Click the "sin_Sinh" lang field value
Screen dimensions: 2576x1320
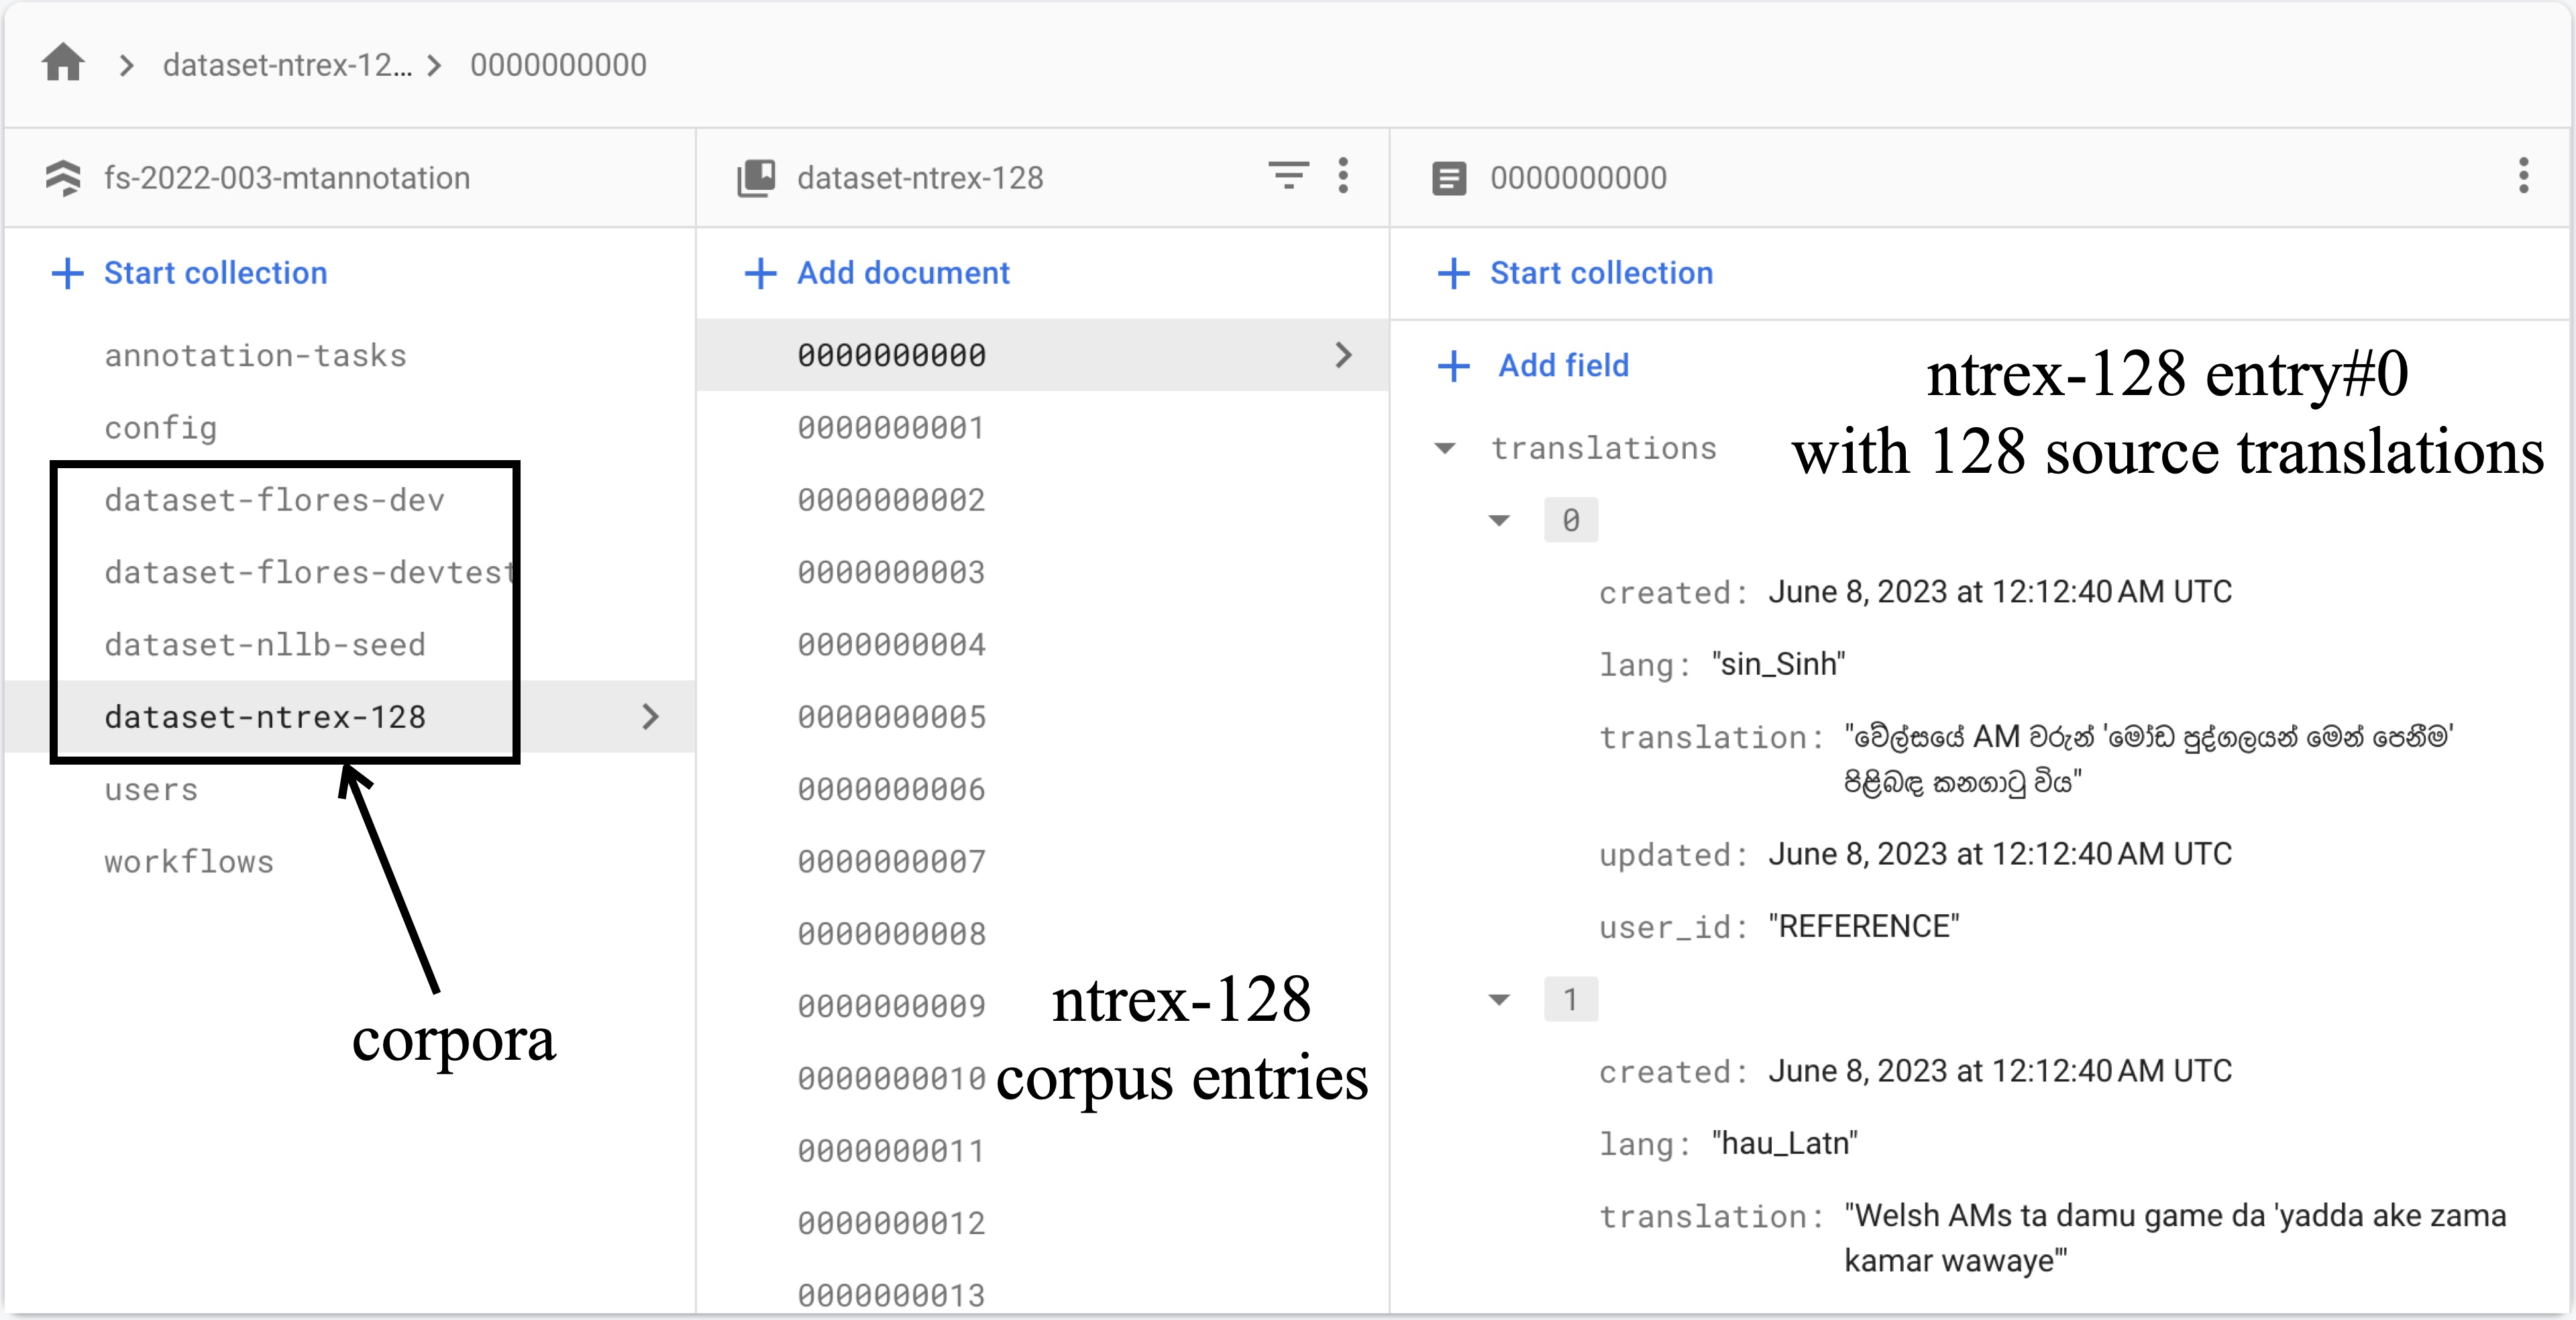point(1778,664)
